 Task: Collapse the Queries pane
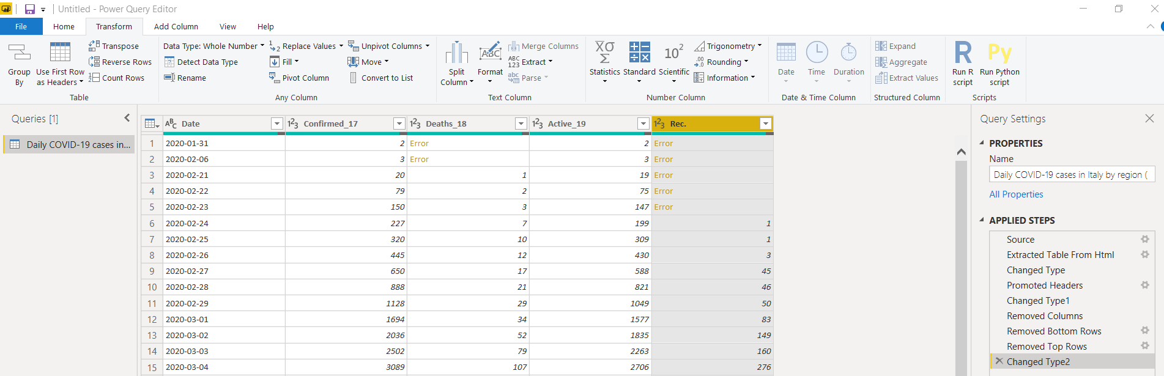(x=127, y=118)
